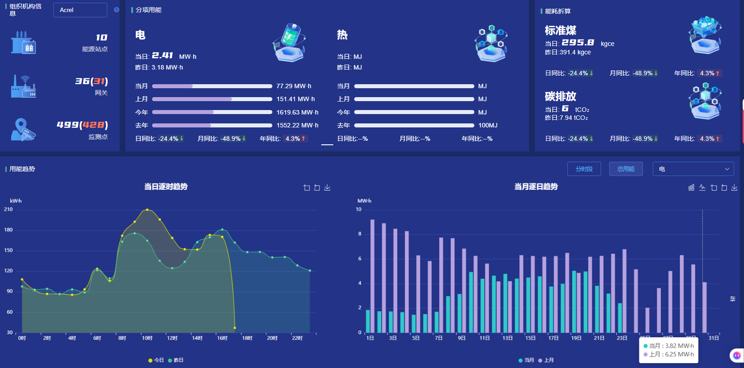
Task: Switch the monthly chart to line view
Action: [702, 188]
